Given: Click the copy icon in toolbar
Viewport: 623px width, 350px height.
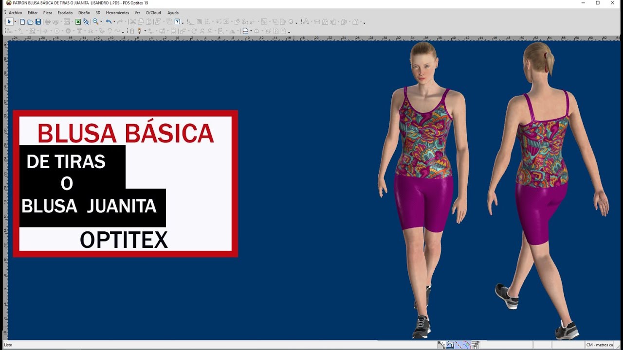Looking at the screenshot, I should [141, 22].
